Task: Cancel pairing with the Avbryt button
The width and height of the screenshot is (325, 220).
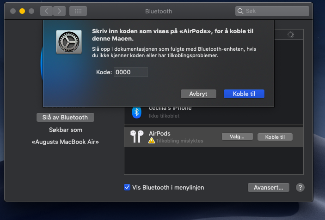Action: tap(198, 94)
